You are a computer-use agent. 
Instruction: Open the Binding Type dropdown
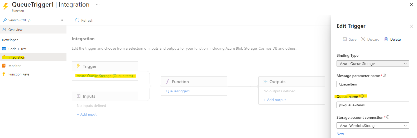click(373, 64)
